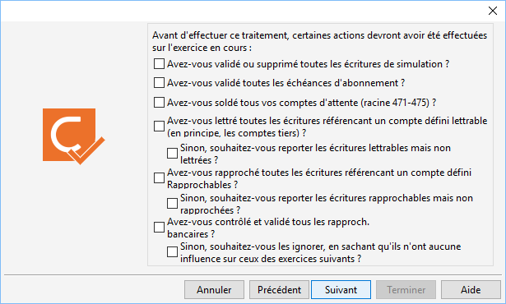This screenshot has height=304, width=506.
Task: Click the greyed-out Terminer button
Action: click(406, 290)
